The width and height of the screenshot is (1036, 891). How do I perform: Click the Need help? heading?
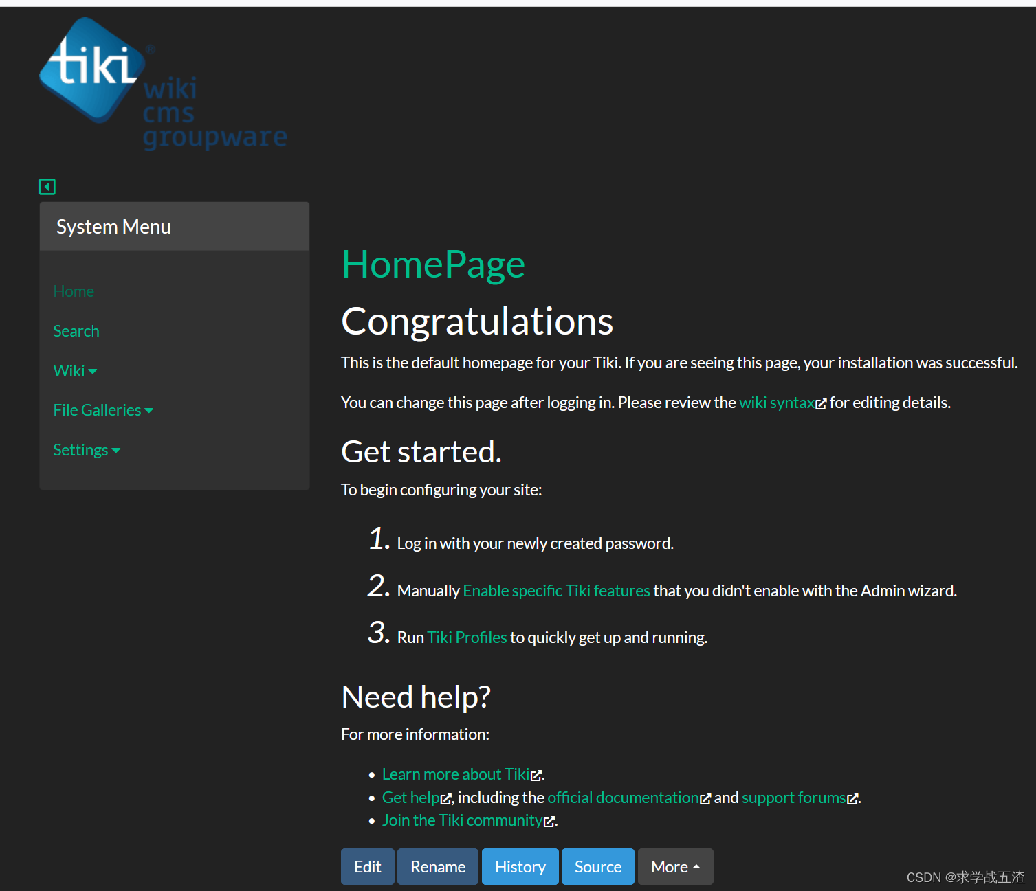[x=416, y=697]
